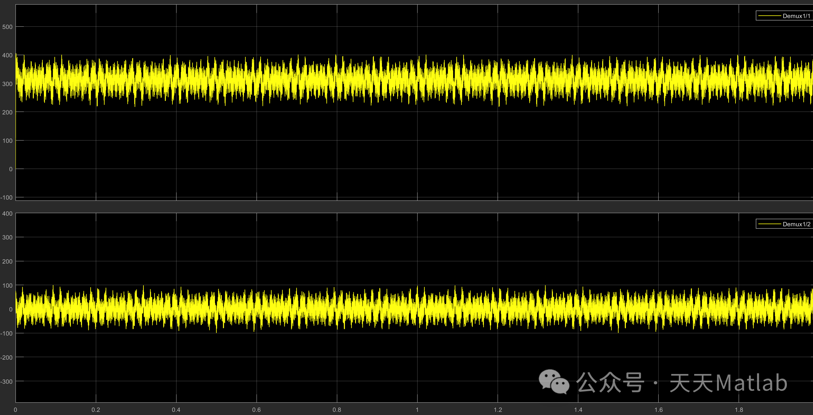Click the 公众号 watermark text
The image size is (813, 415).
coord(610,382)
